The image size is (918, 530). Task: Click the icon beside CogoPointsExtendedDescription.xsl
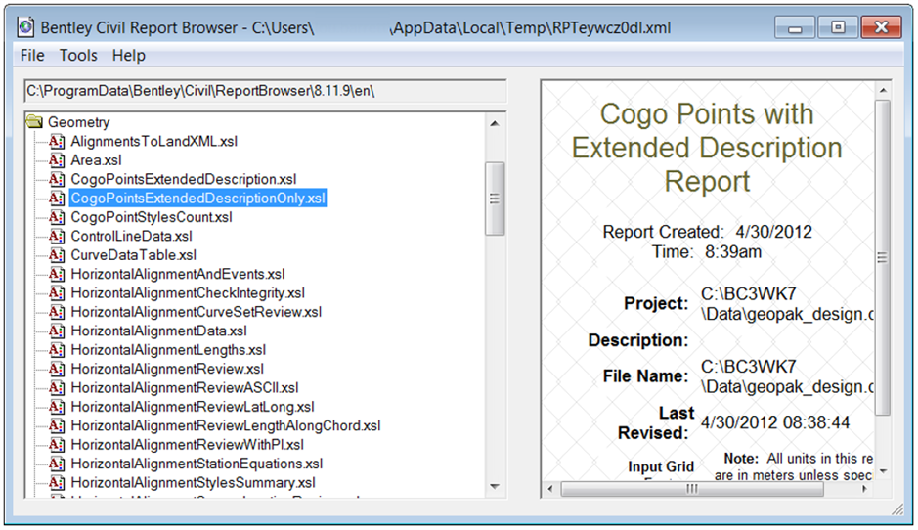coord(57,179)
